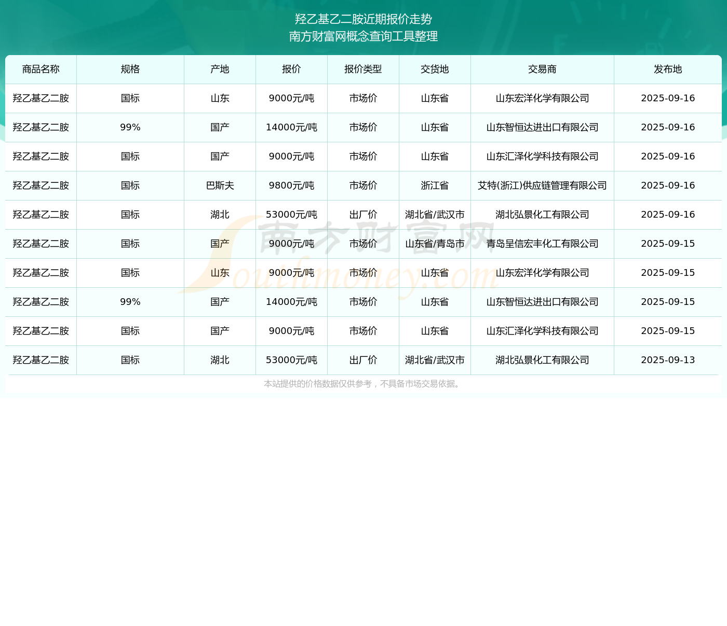Click the 99% spec in the 2025-09-15 row
The image size is (727, 626).
coord(130,302)
